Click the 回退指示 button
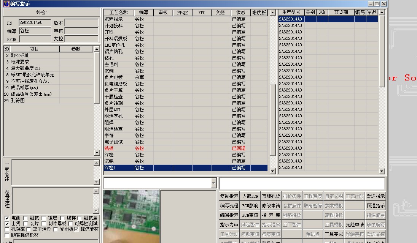 [376, 205]
